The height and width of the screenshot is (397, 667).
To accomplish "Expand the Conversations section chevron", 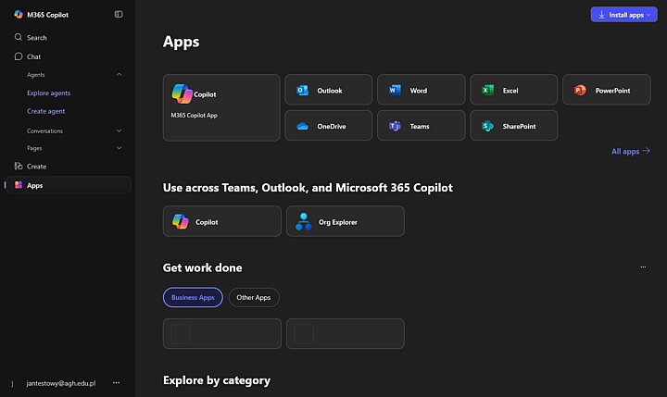I will coord(120,130).
